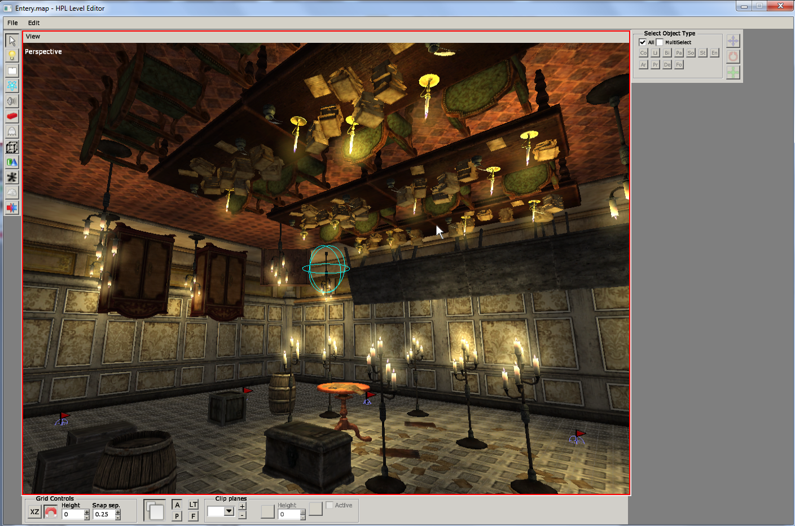Click the Clip planes Height input field
795x526 pixels.
289,514
